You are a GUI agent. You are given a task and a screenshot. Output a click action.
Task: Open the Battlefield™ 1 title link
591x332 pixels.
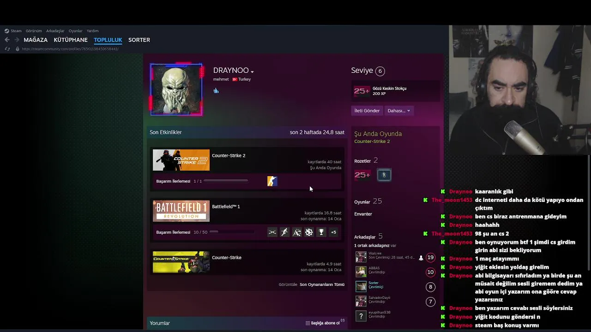click(226, 207)
